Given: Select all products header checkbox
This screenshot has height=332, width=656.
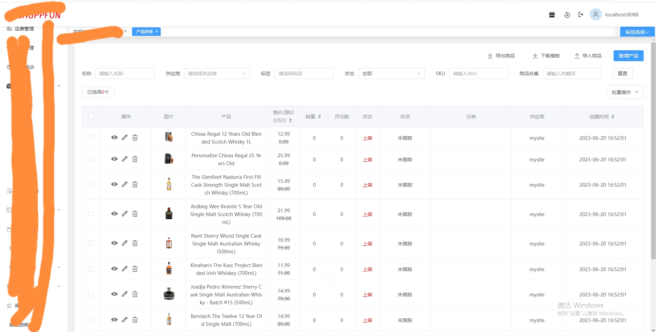Looking at the screenshot, I should [x=91, y=116].
